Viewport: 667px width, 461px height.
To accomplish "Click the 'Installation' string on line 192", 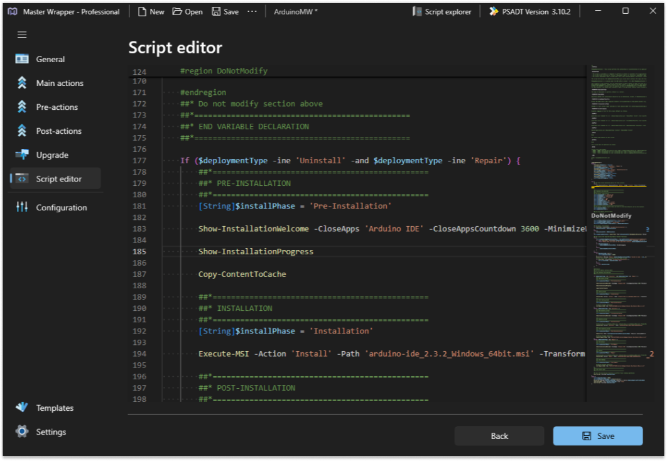I will (341, 331).
